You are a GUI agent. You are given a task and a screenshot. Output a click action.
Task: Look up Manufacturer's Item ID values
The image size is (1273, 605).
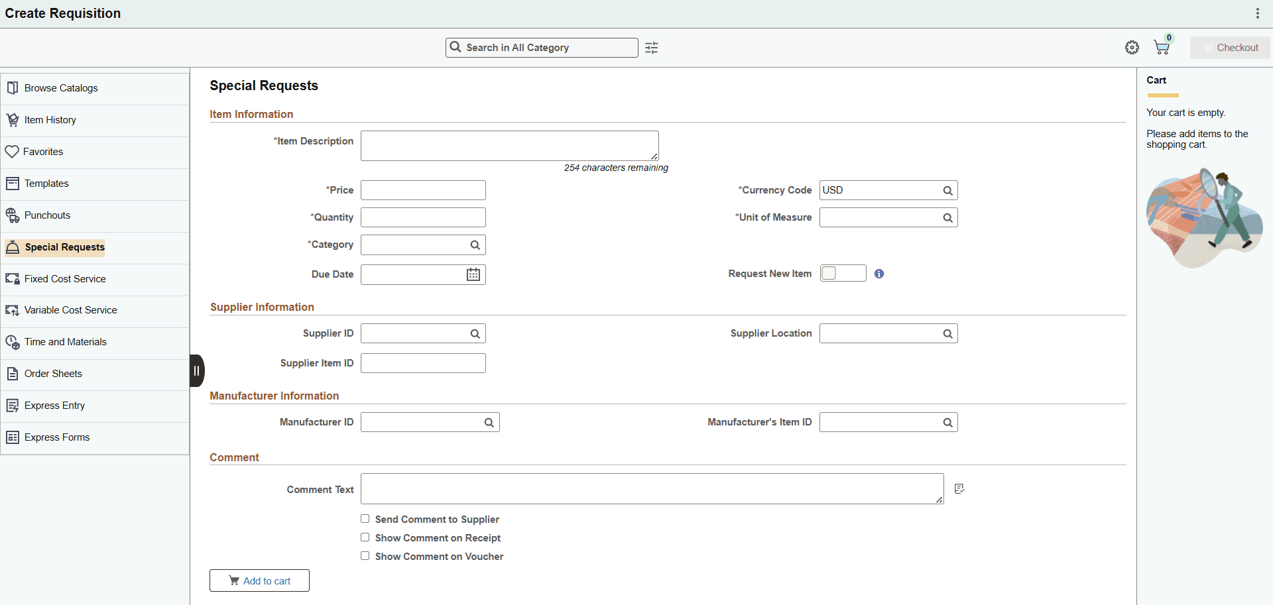pyautogui.click(x=948, y=423)
